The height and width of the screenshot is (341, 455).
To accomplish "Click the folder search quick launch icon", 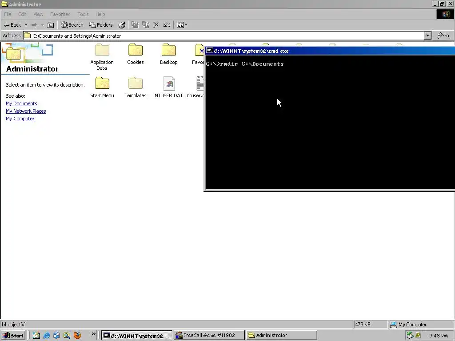I will [x=67, y=336].
